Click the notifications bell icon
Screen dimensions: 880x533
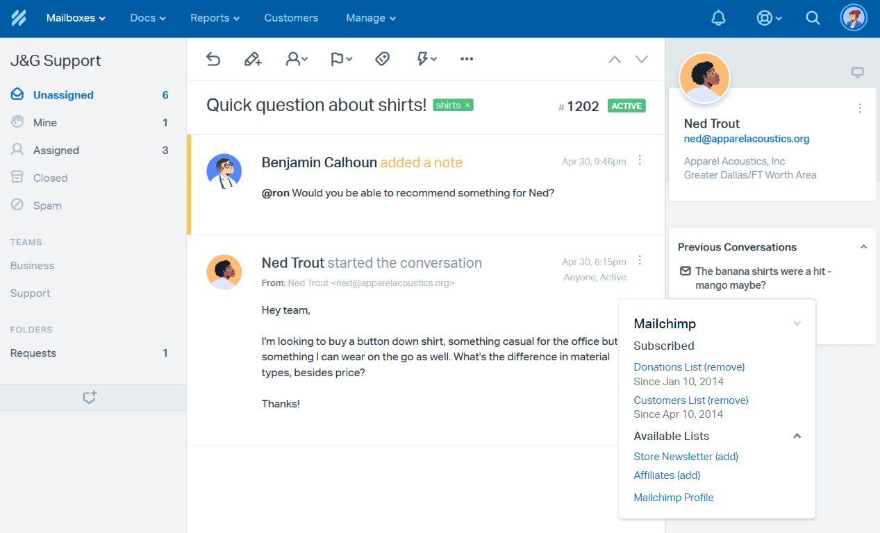tap(719, 19)
